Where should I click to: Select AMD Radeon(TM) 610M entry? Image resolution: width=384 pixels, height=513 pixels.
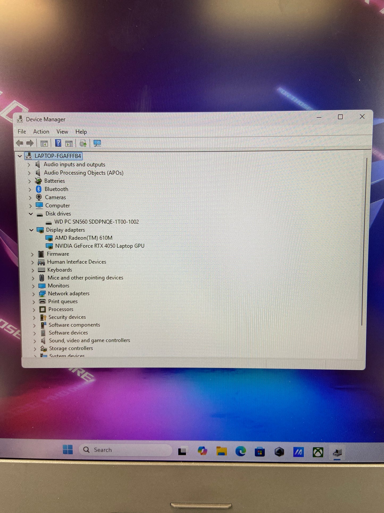point(84,238)
